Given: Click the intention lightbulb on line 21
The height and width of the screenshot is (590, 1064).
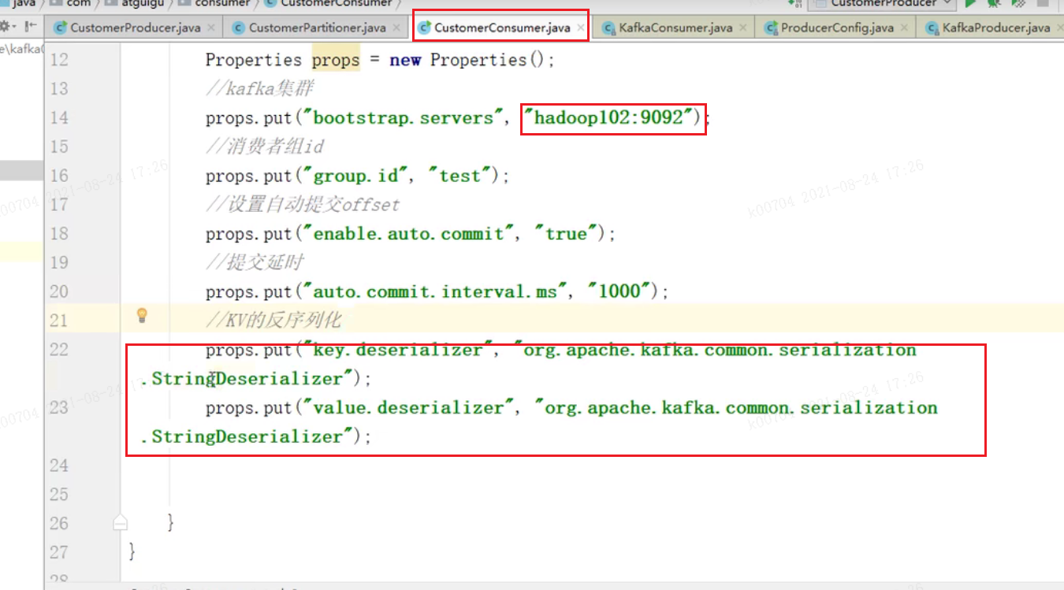Looking at the screenshot, I should (143, 316).
